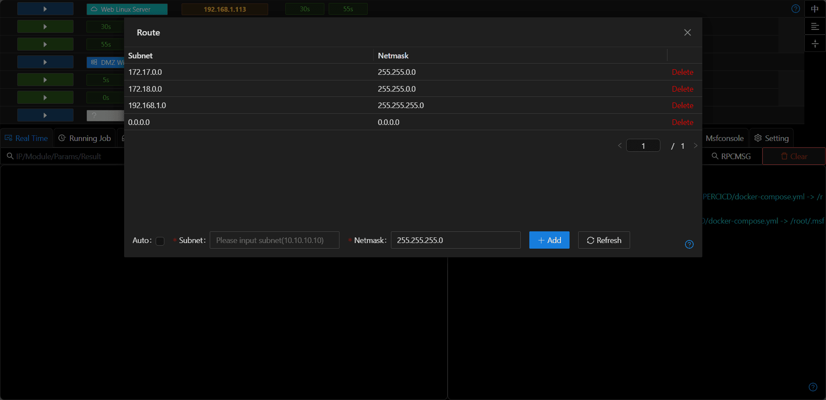The image size is (826, 400).
Task: Go to previous page of routes
Action: 620,146
